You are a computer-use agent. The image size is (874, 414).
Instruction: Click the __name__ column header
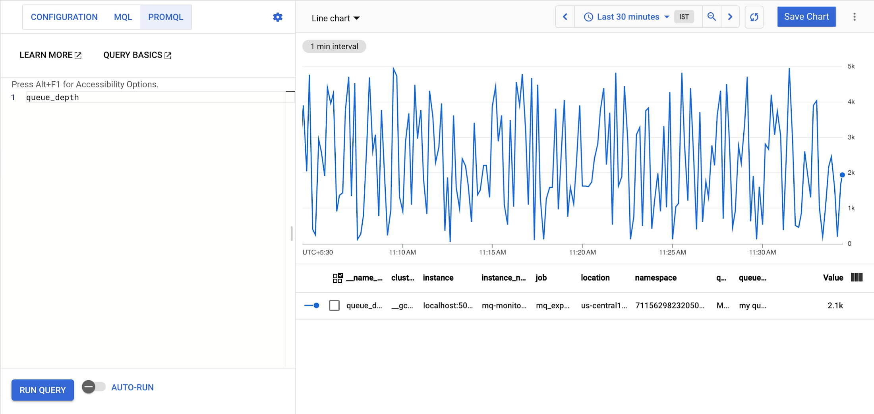pyautogui.click(x=364, y=278)
